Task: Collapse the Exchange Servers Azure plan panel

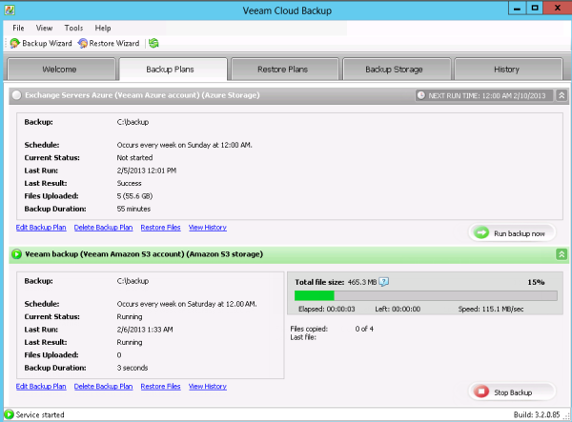Action: click(562, 95)
